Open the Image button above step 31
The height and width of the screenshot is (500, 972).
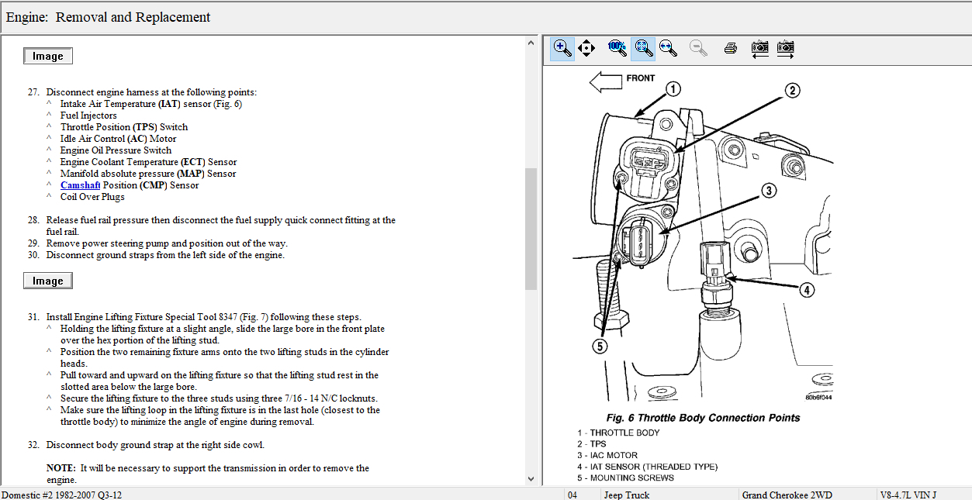[48, 281]
